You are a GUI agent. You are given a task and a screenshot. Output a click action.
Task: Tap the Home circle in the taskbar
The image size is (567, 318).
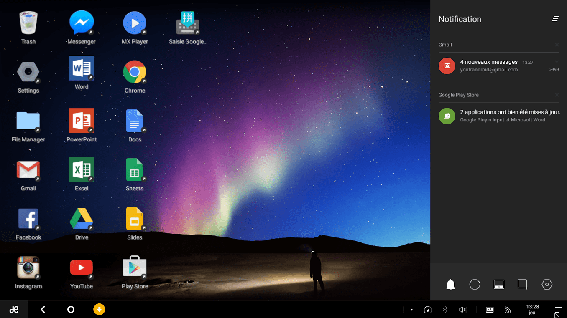(71, 310)
